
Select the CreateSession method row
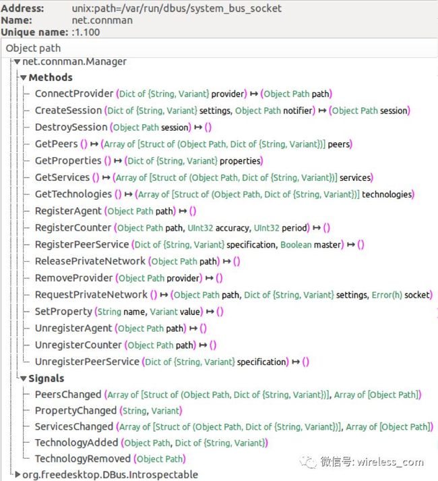coord(222,111)
